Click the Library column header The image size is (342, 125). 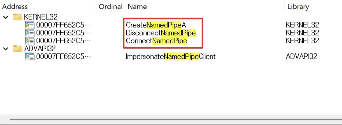pos(298,7)
